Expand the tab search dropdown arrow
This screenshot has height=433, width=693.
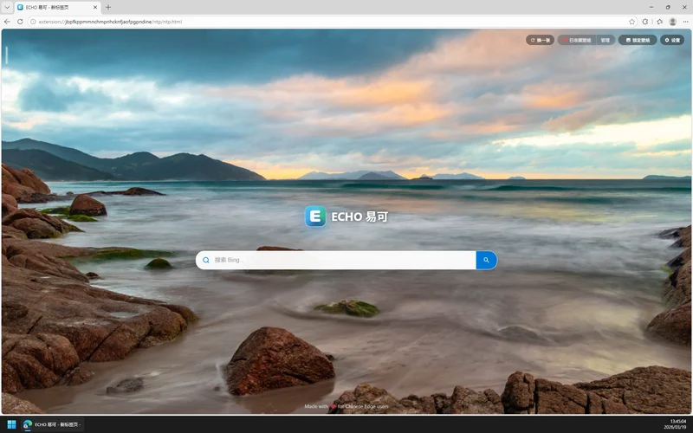coord(7,7)
